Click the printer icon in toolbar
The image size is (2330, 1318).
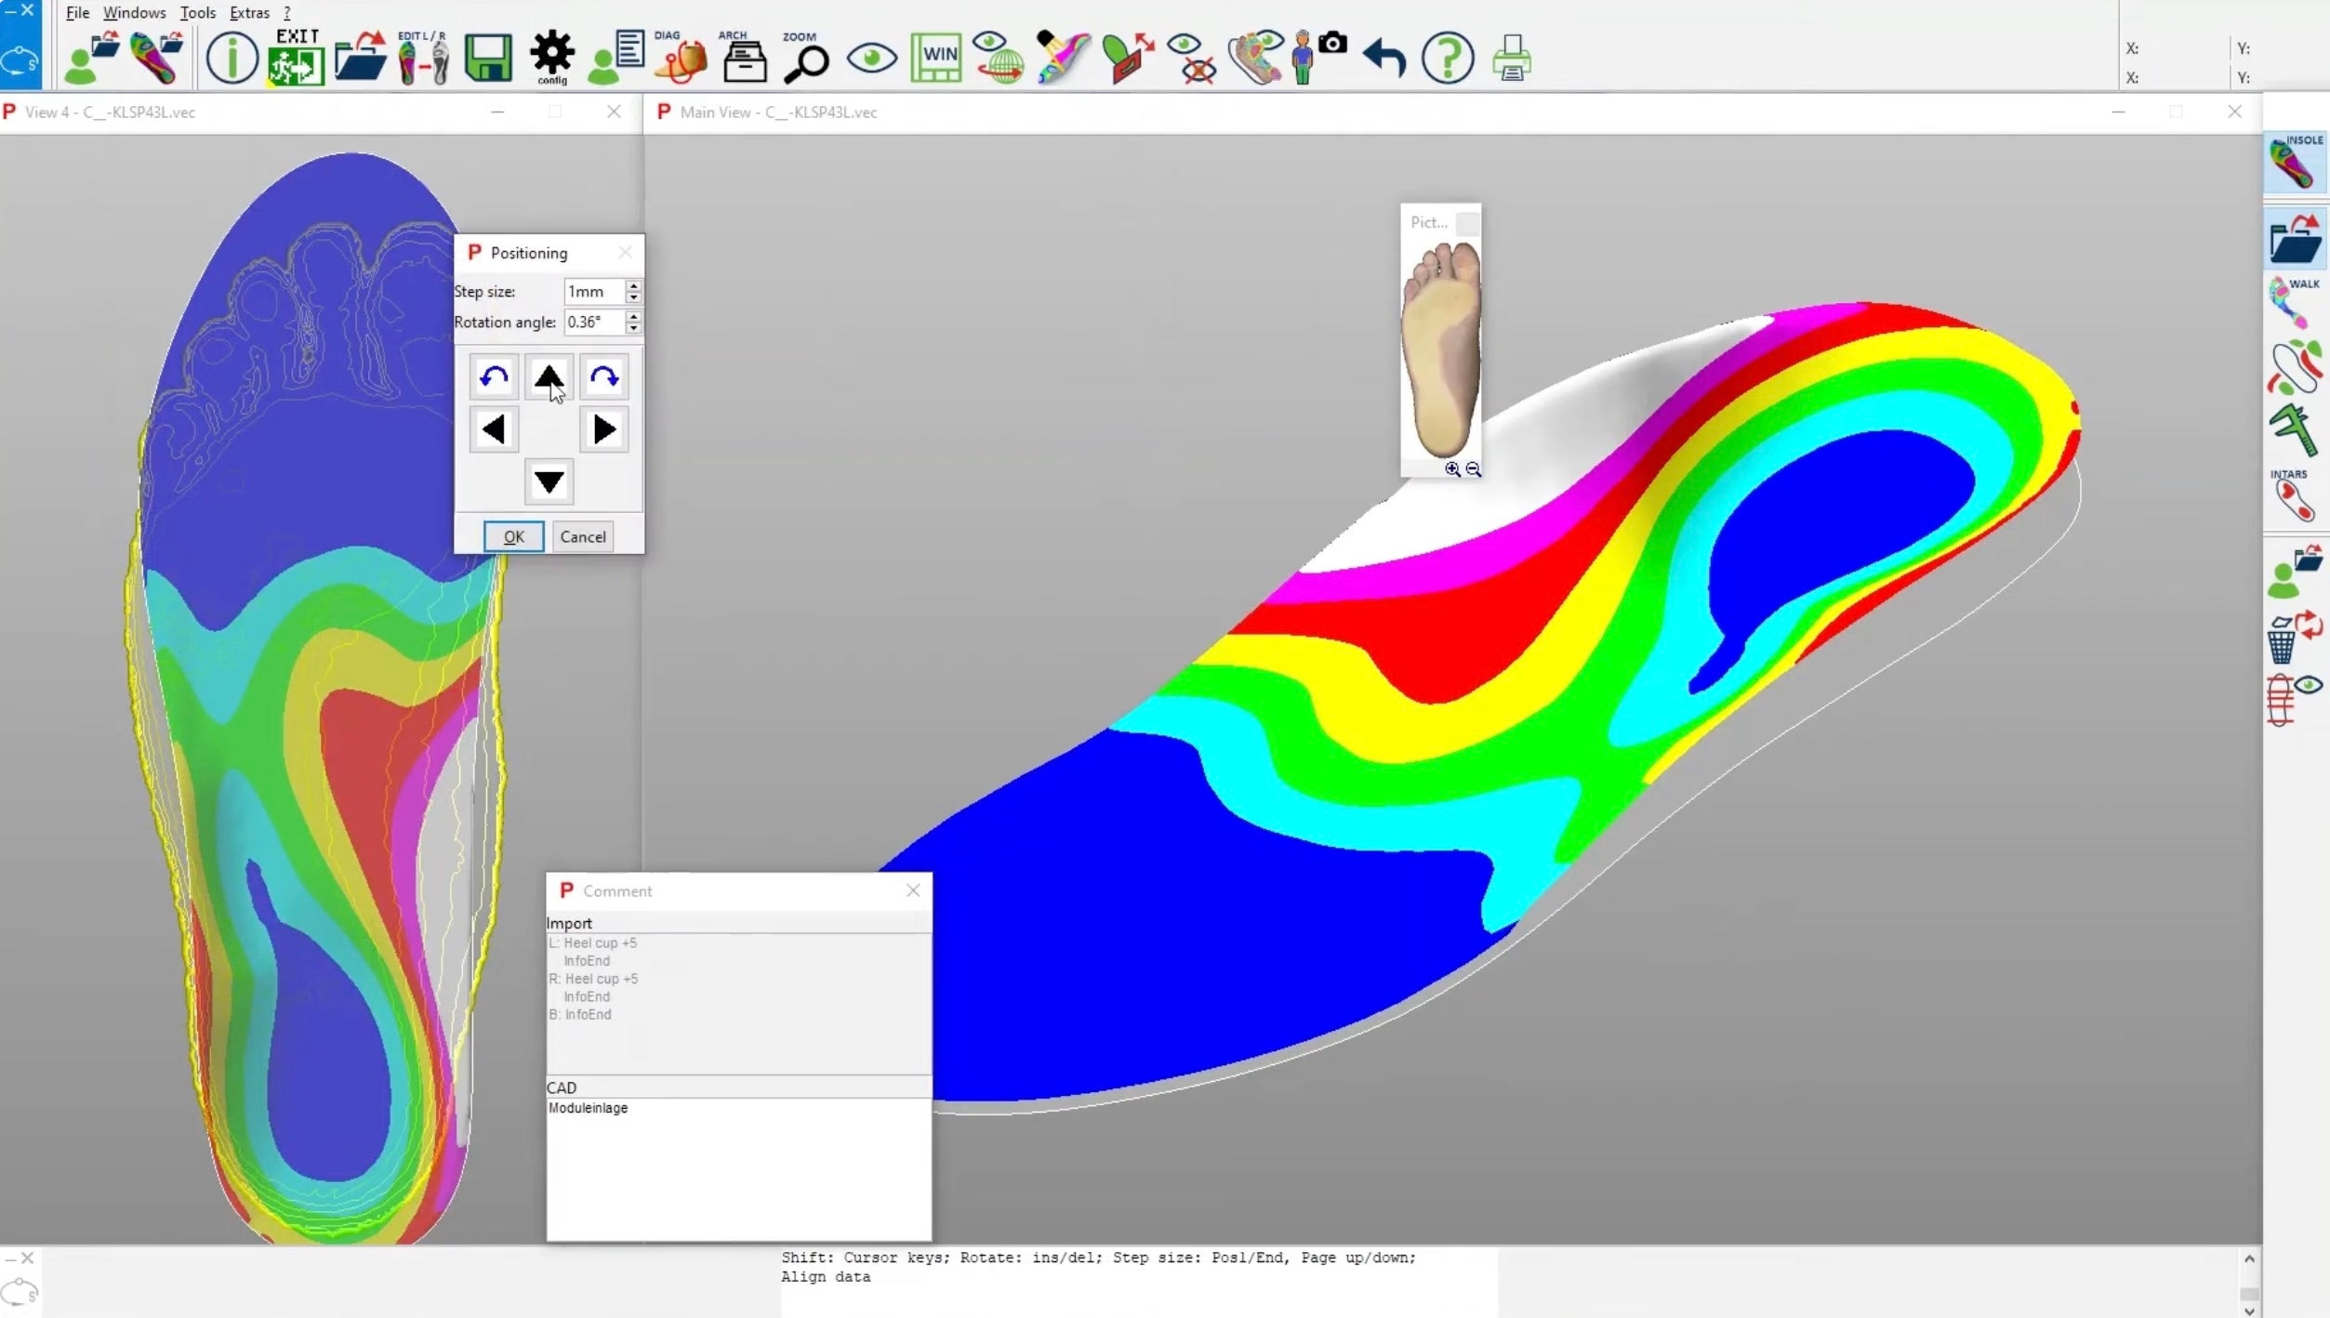[1512, 59]
